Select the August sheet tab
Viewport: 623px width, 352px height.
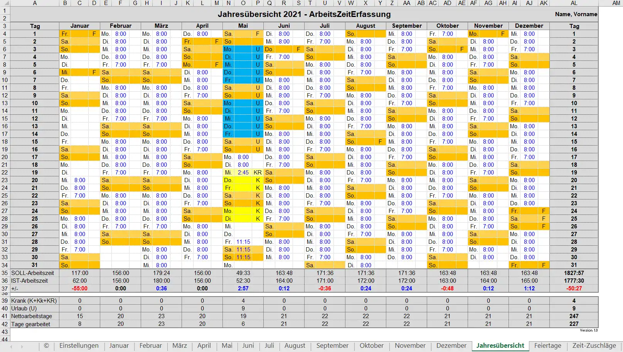[x=295, y=345]
